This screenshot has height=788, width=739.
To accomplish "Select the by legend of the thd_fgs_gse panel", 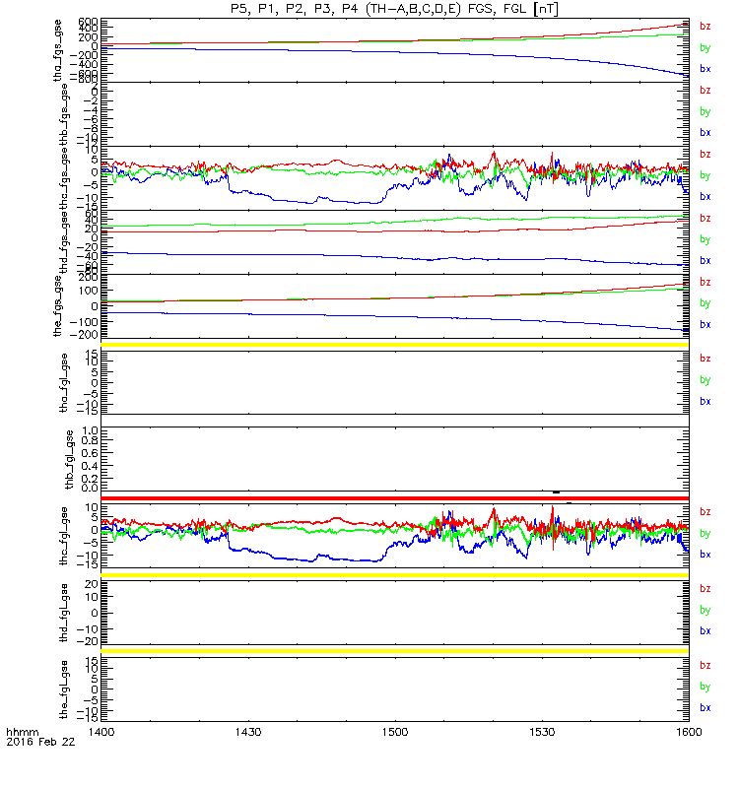I will pos(705,239).
